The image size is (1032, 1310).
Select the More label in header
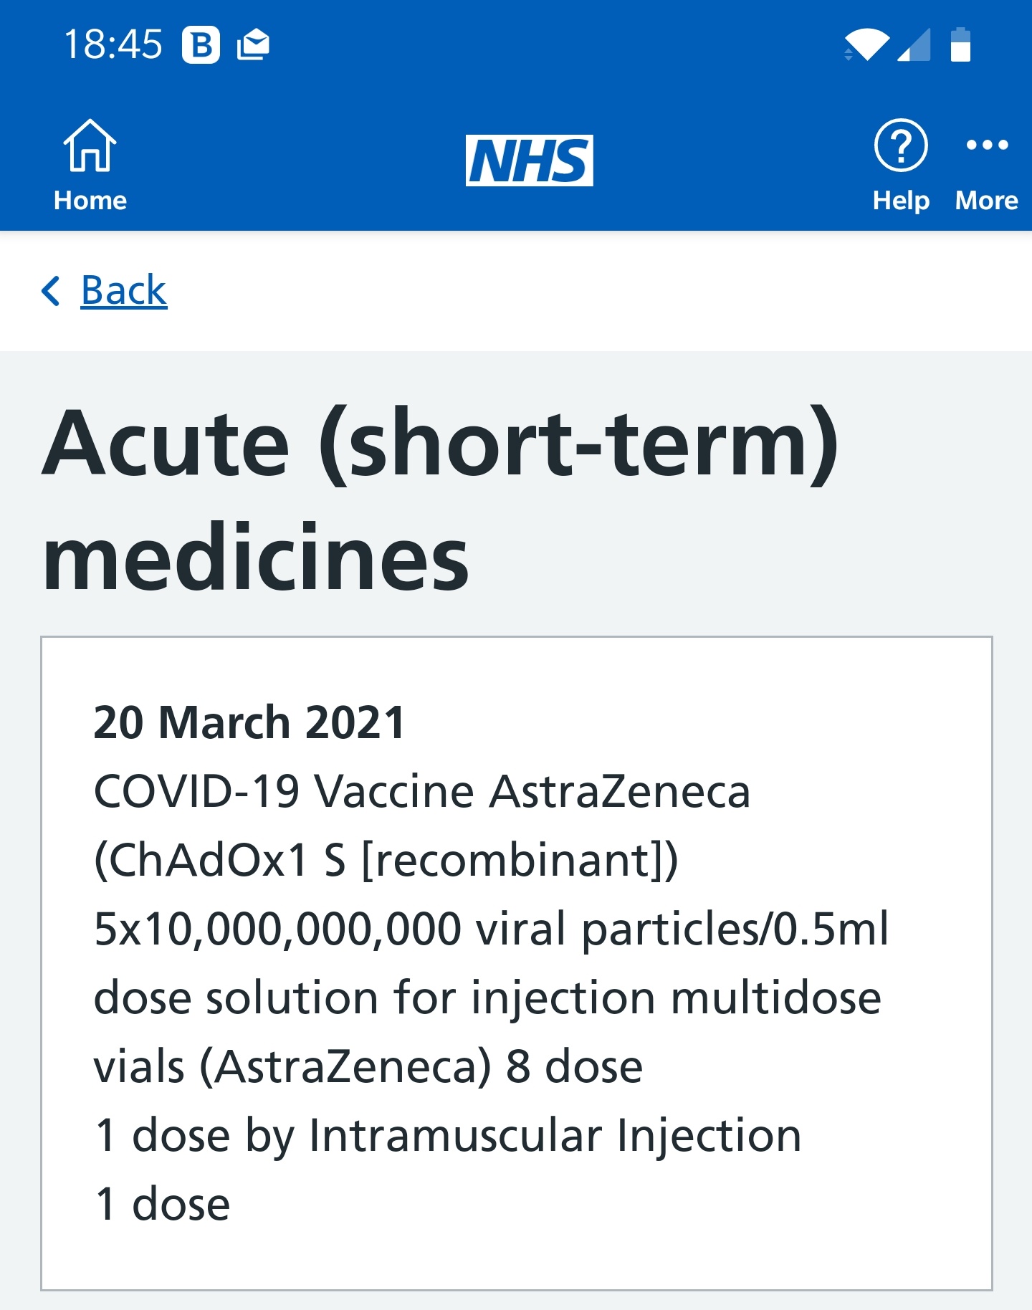point(987,201)
